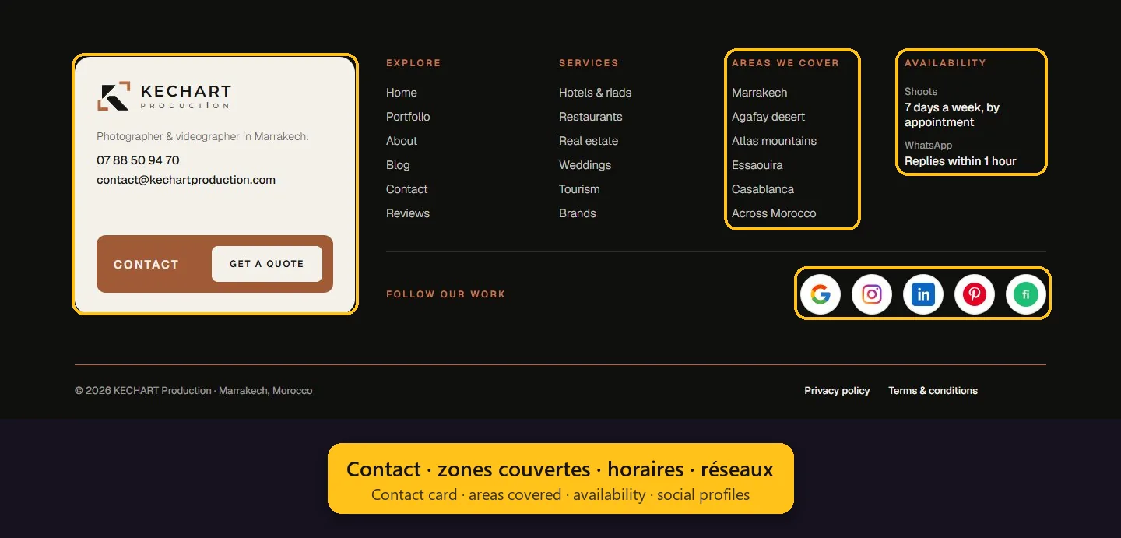This screenshot has height=538, width=1121.
Task: Open the Real estate service
Action: click(589, 141)
